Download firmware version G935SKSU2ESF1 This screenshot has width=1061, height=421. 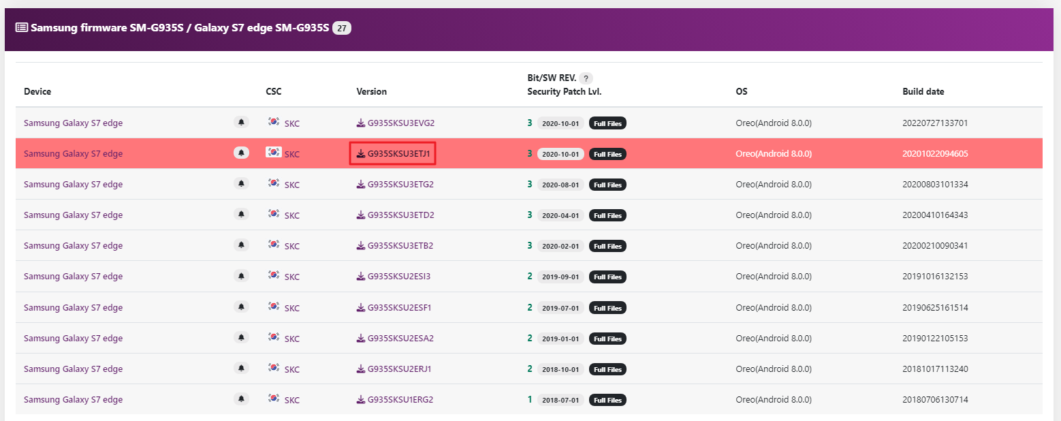[394, 308]
